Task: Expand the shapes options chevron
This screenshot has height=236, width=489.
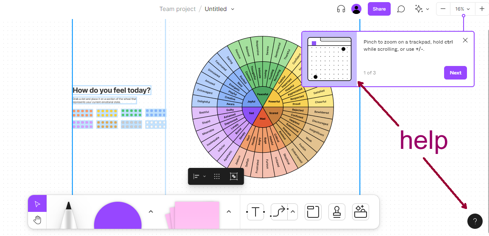Action: 150,212
